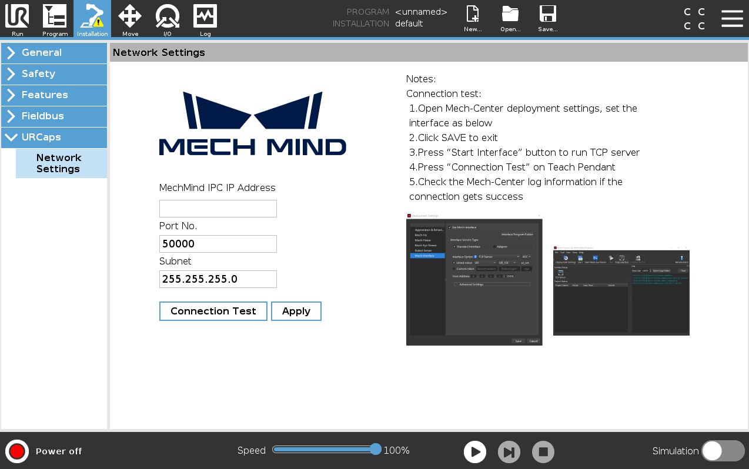Expand the General section

click(x=54, y=53)
